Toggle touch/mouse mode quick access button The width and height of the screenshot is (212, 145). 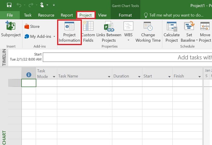42,5
